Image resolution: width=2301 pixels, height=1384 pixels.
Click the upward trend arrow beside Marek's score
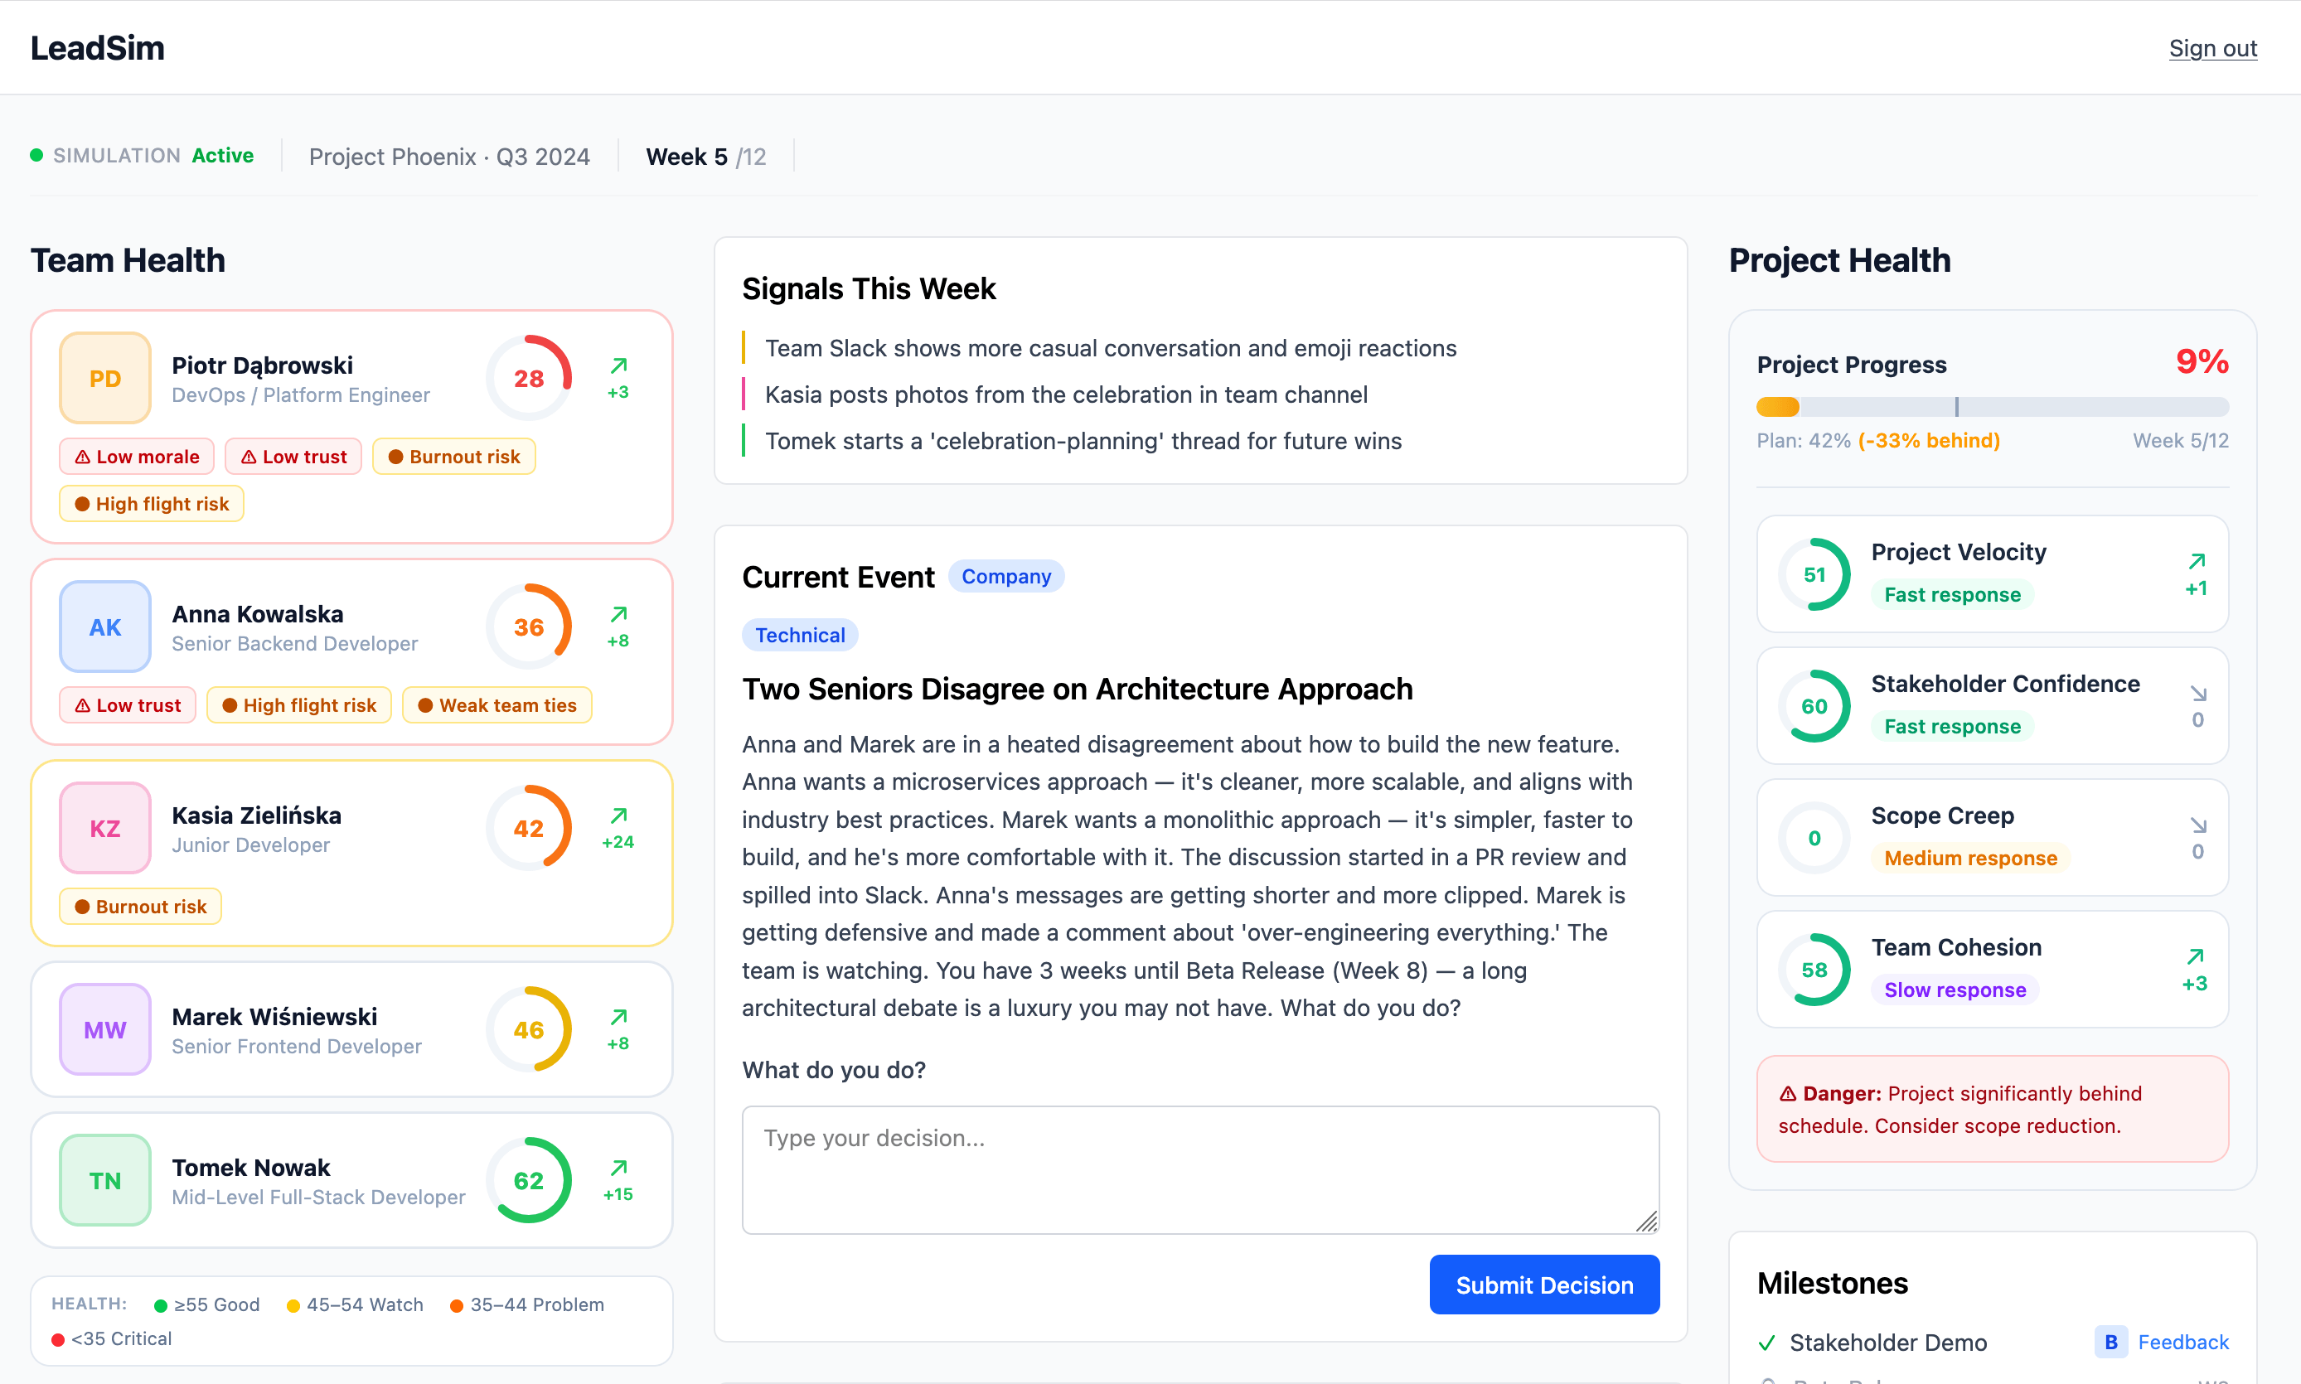click(x=618, y=1018)
